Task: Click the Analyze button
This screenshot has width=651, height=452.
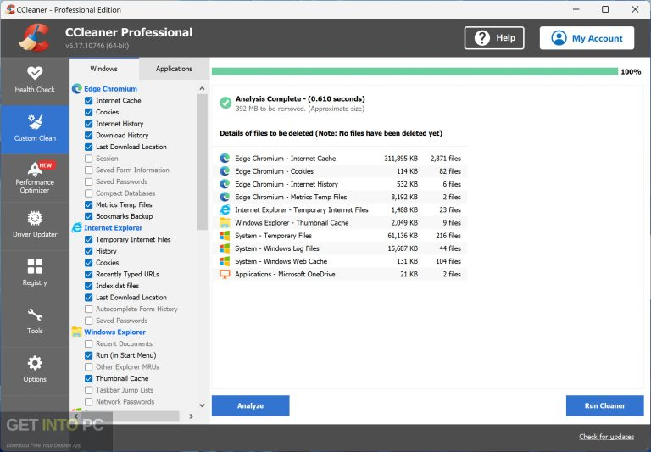Action: tap(250, 405)
